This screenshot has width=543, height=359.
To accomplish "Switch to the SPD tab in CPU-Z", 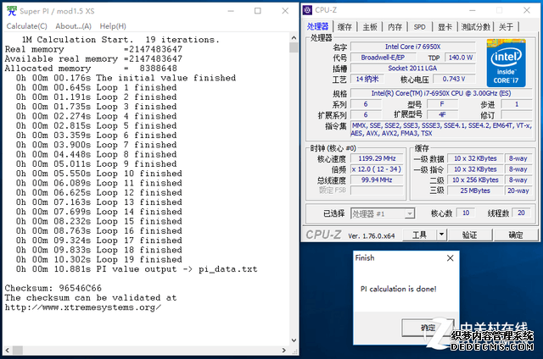I will pos(420,27).
